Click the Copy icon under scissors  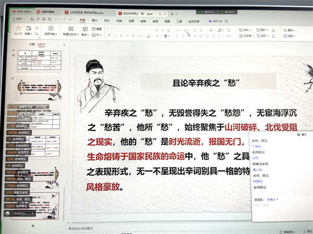pyautogui.click(x=37, y=34)
